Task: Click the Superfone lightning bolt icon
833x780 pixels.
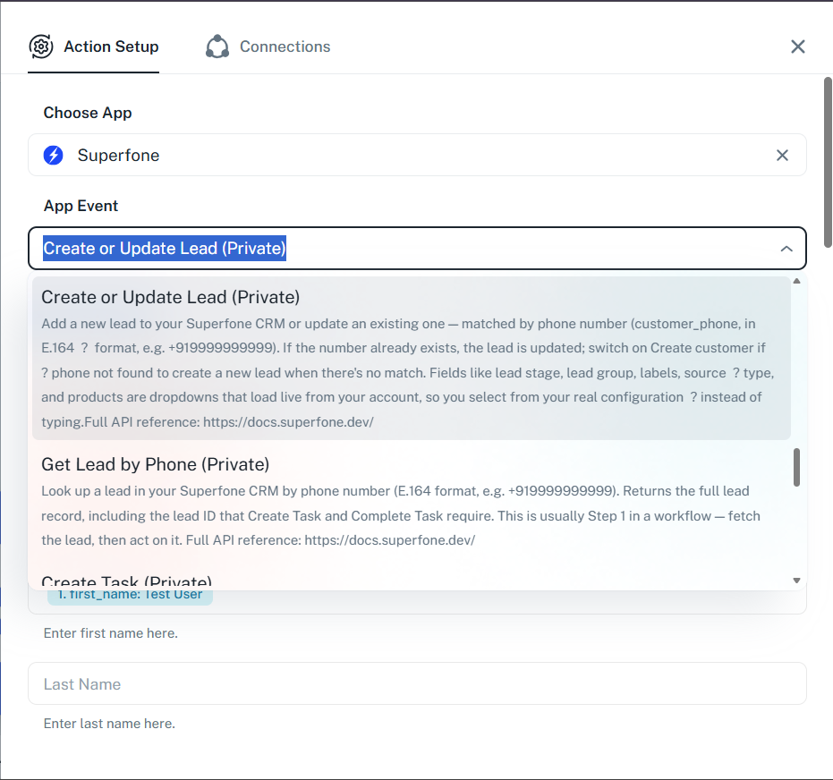Action: [x=53, y=155]
